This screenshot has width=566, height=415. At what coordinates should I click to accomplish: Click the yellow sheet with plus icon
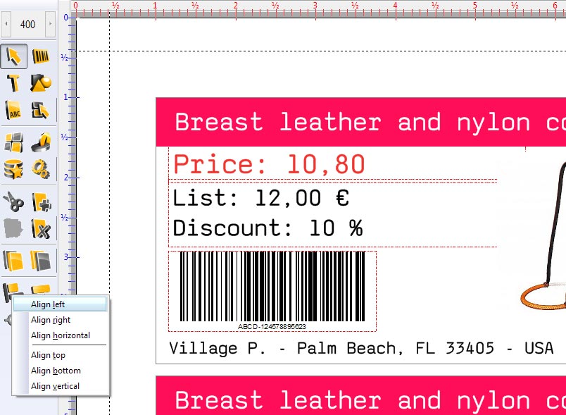(x=41, y=202)
